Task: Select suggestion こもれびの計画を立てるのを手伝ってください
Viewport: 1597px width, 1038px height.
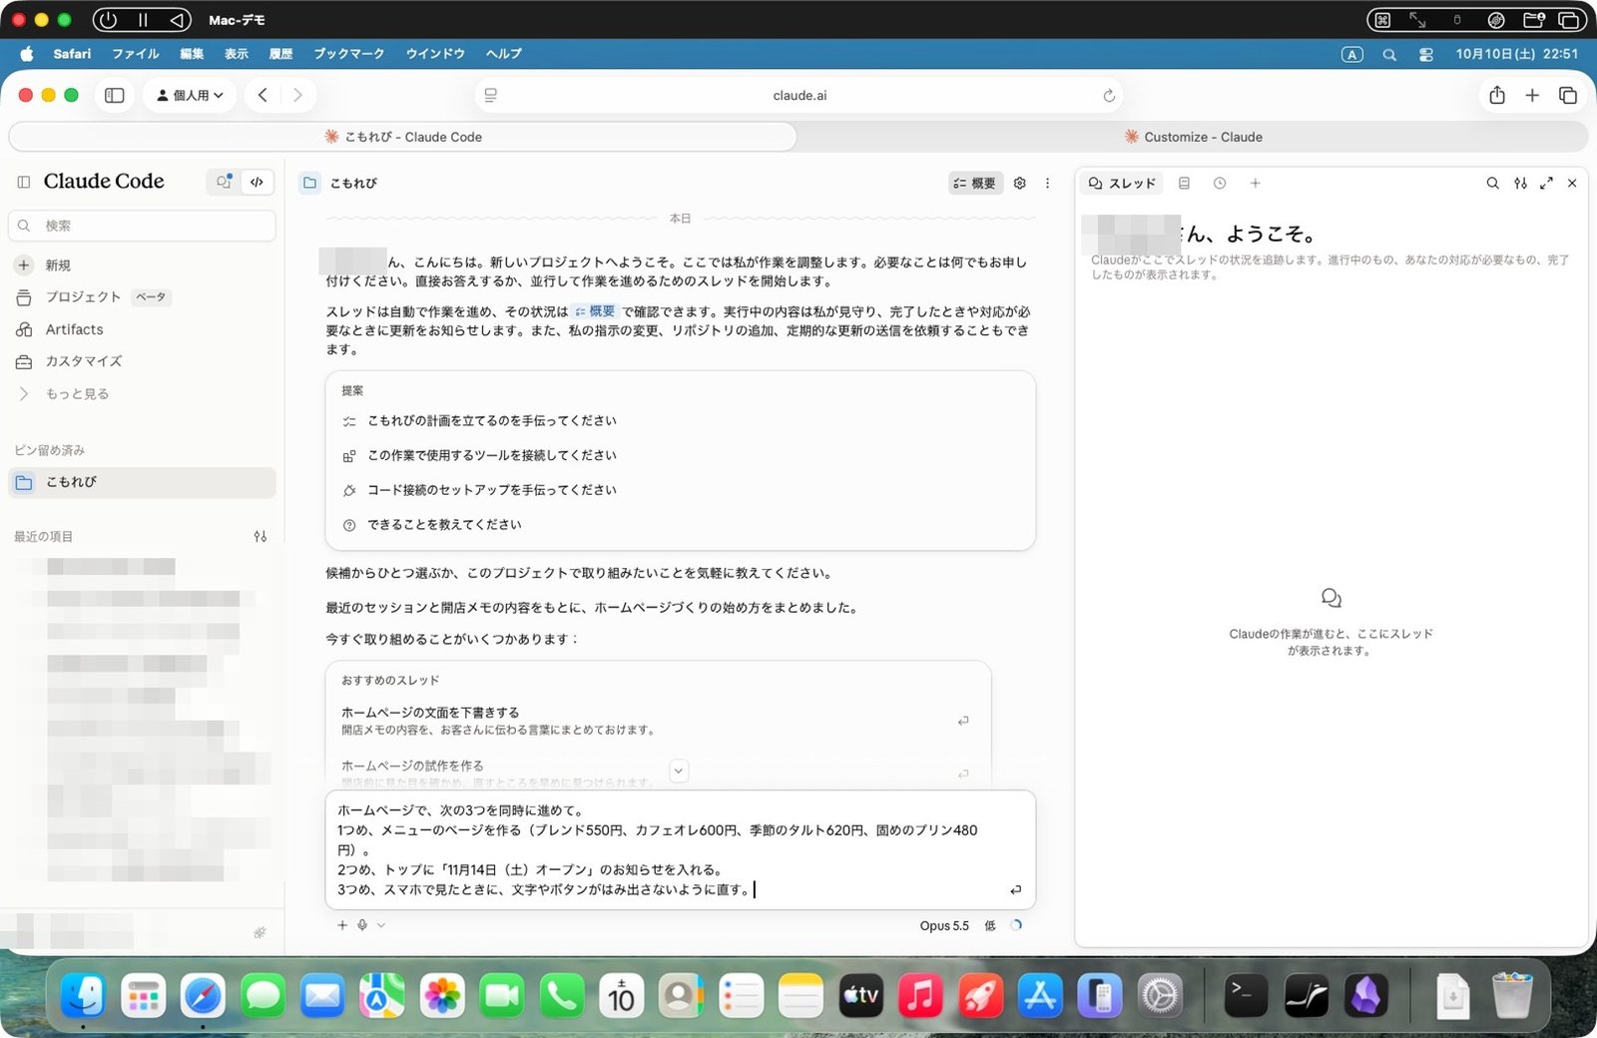Action: [680, 421]
